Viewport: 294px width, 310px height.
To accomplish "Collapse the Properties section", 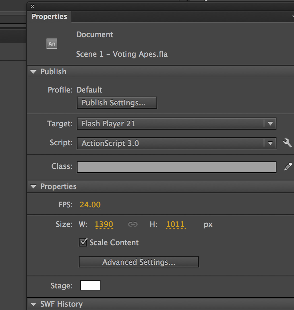I will pos(33,186).
